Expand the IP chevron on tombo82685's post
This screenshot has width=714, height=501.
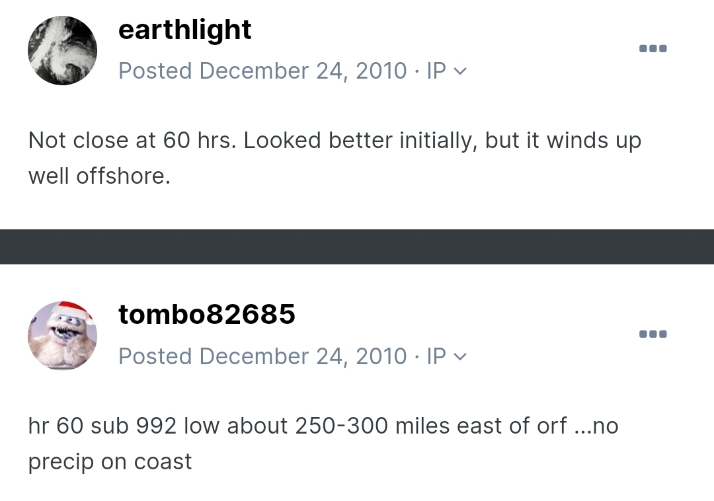(x=460, y=357)
